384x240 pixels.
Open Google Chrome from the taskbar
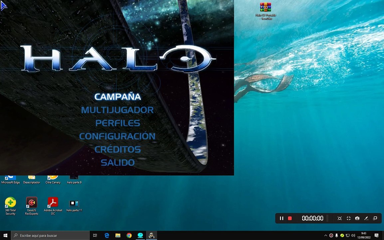tap(129, 235)
